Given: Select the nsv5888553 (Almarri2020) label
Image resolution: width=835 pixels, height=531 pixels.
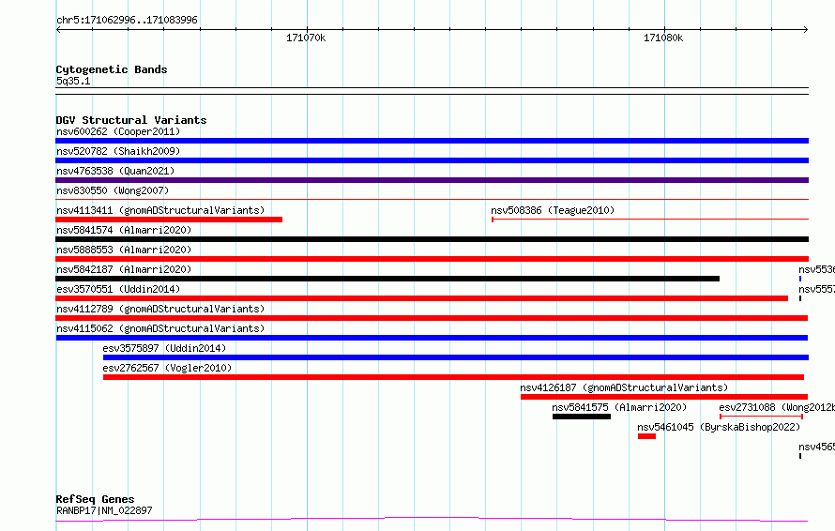Looking at the screenshot, I should [x=124, y=250].
